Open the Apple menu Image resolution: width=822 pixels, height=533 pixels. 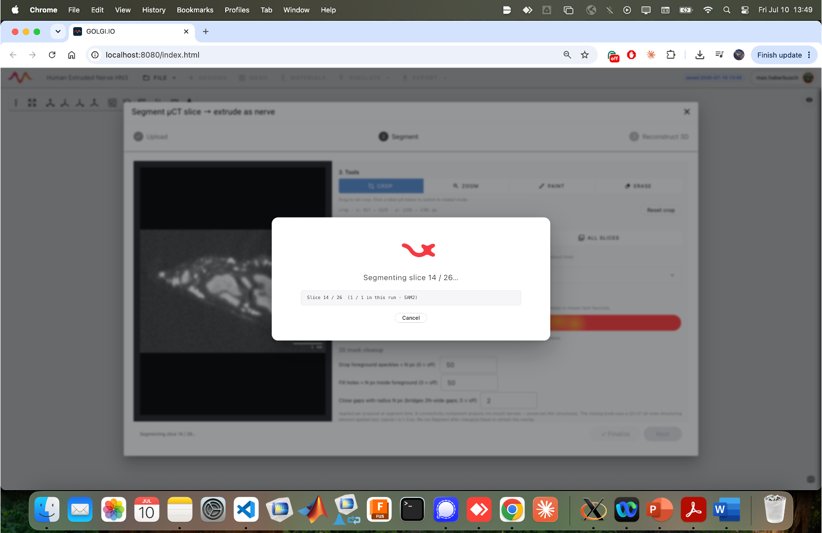pos(15,10)
